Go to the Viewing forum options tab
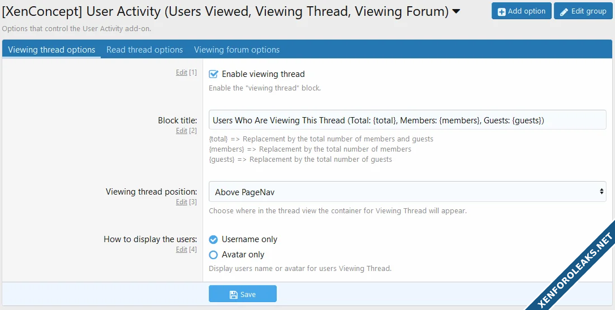The image size is (615, 310). 236,50
